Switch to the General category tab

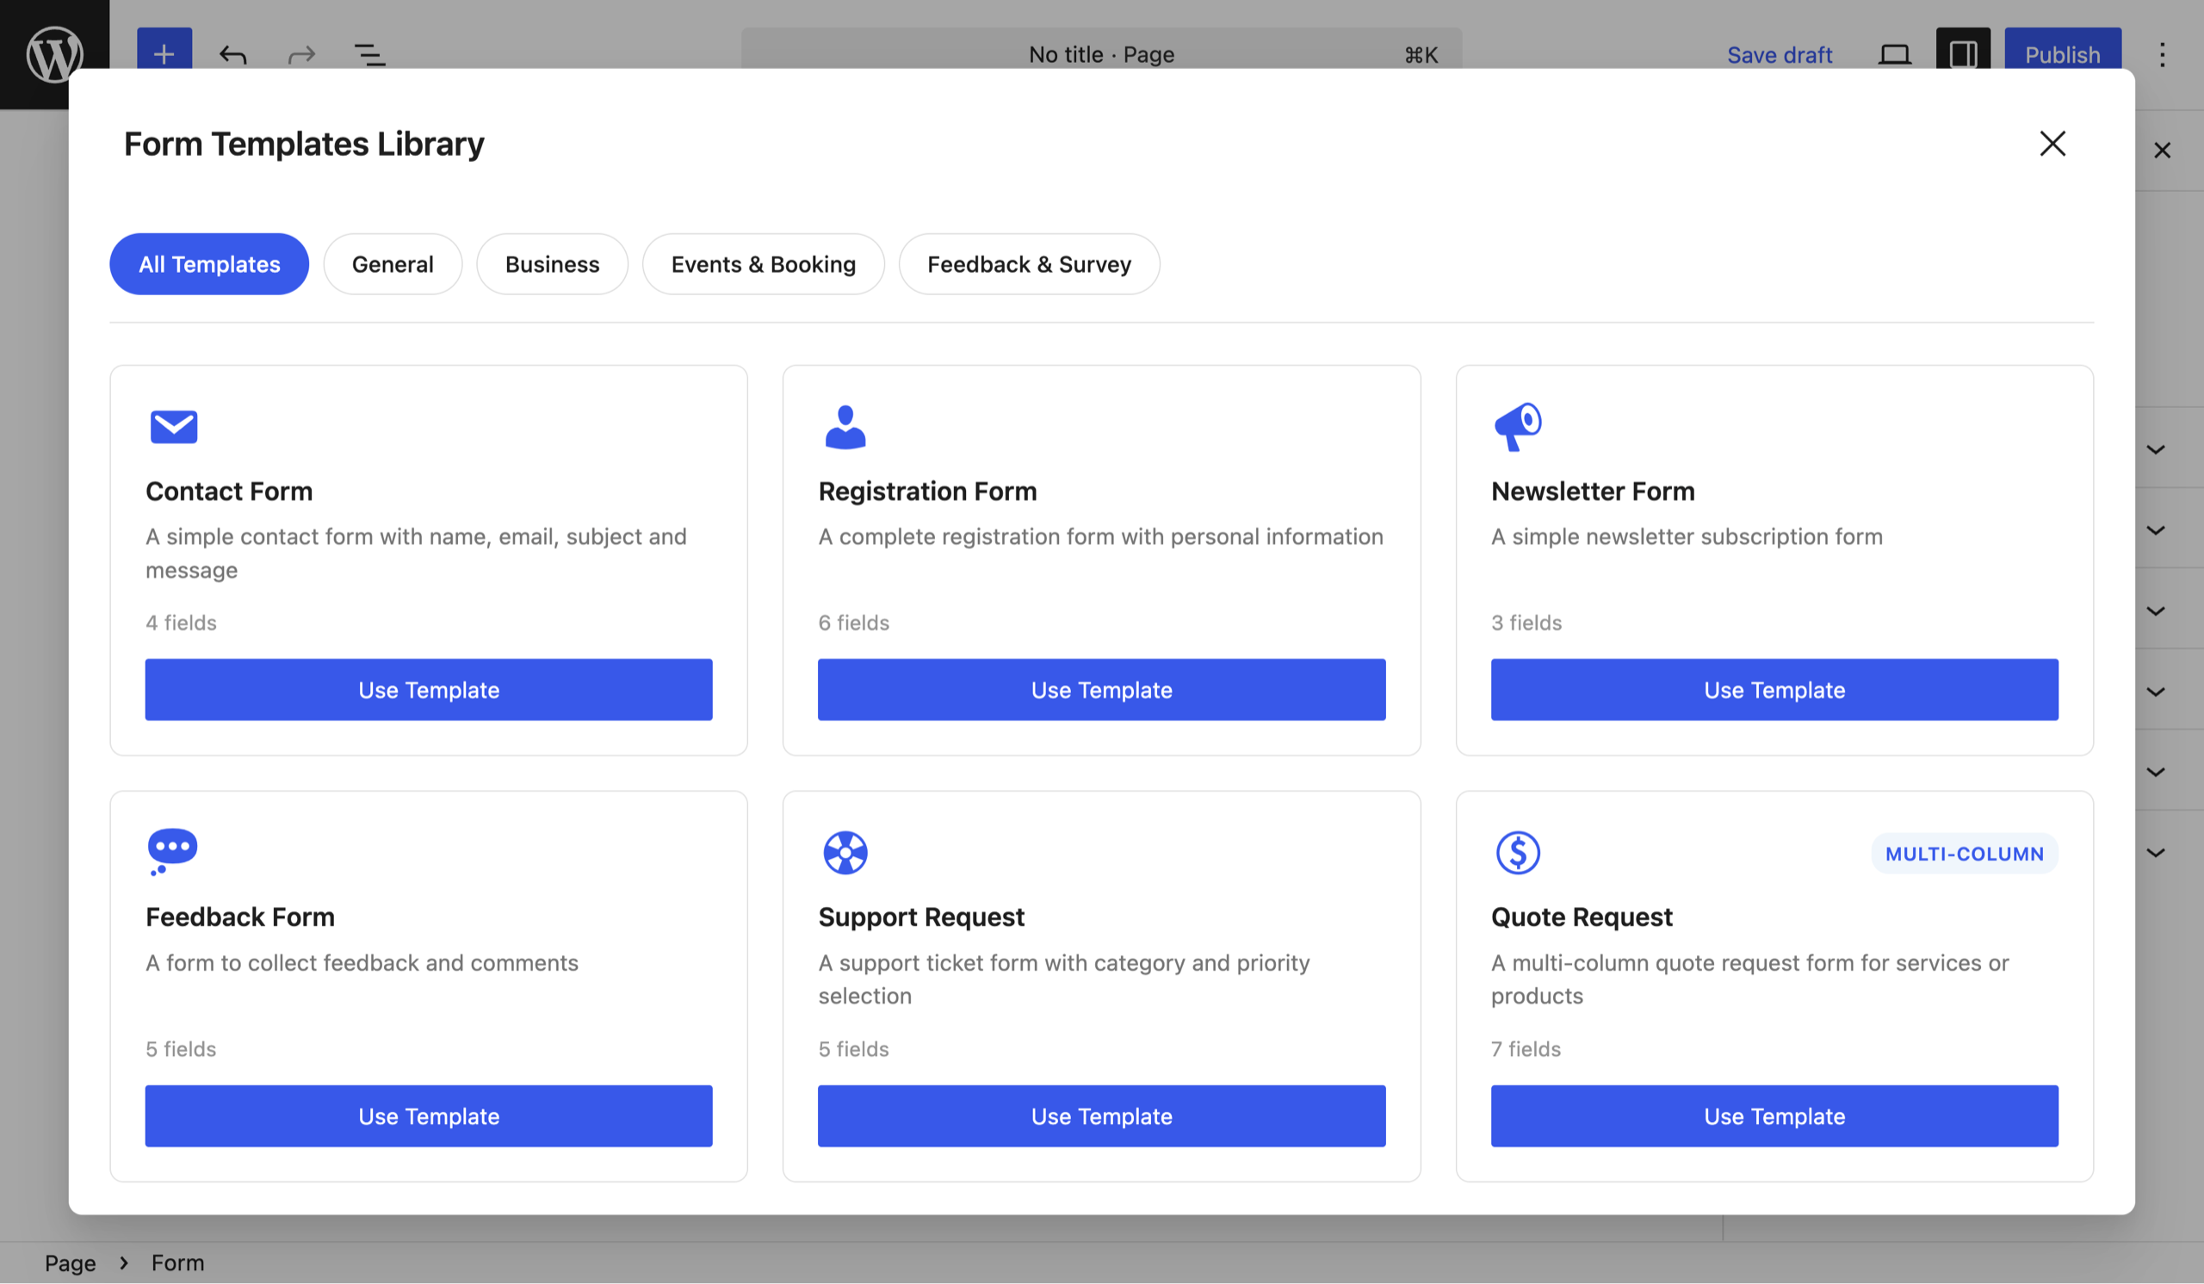click(x=392, y=264)
